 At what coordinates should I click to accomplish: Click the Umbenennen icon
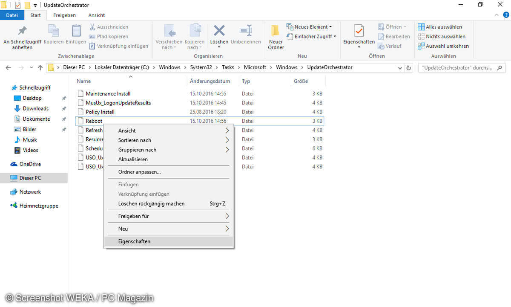pyautogui.click(x=246, y=34)
